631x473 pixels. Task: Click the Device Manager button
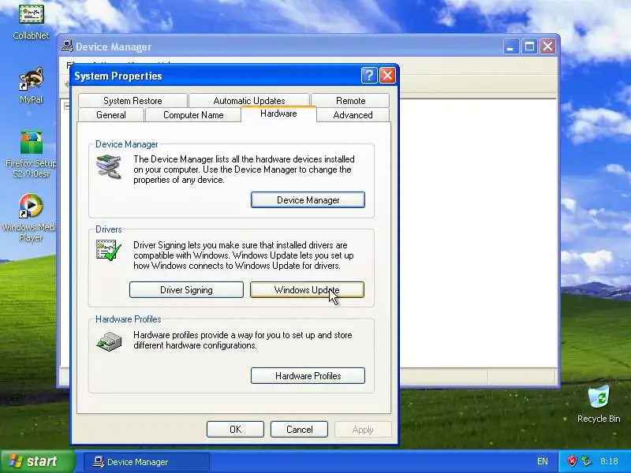(308, 200)
